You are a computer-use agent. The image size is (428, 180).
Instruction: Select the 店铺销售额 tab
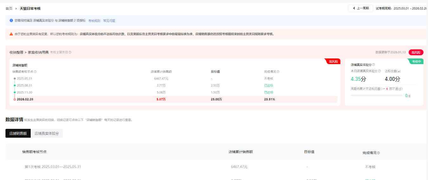[x=18, y=134]
